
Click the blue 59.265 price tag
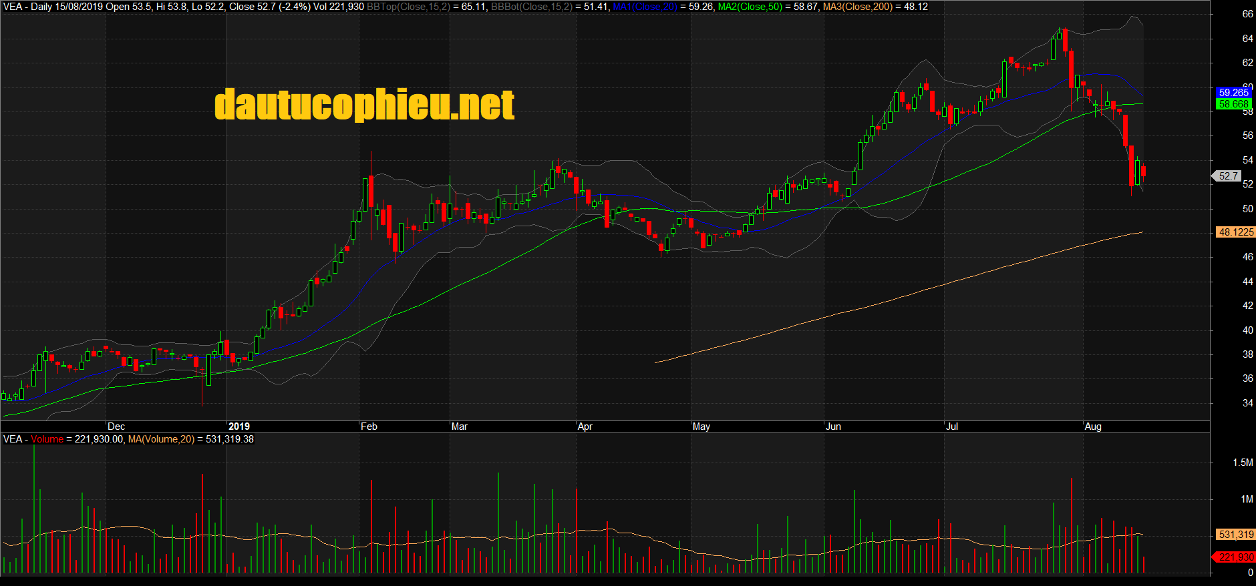click(1233, 93)
